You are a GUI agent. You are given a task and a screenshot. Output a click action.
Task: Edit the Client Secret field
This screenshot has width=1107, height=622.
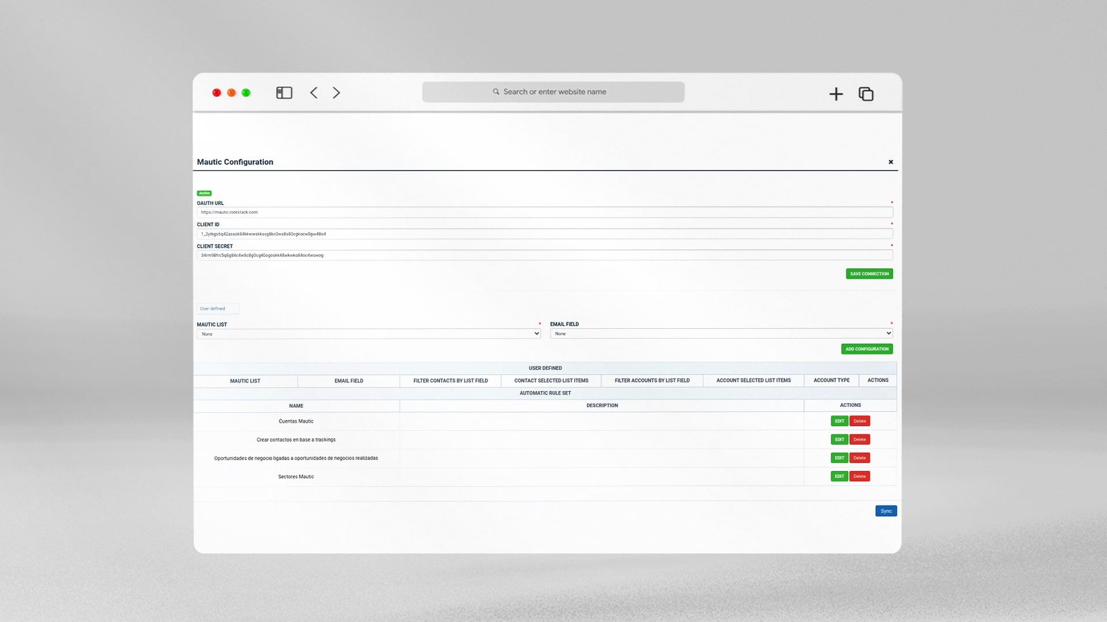coord(545,255)
